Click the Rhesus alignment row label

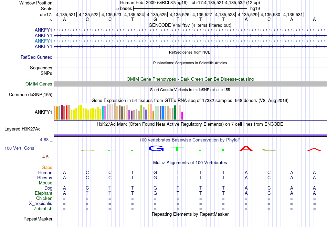tap(45, 178)
